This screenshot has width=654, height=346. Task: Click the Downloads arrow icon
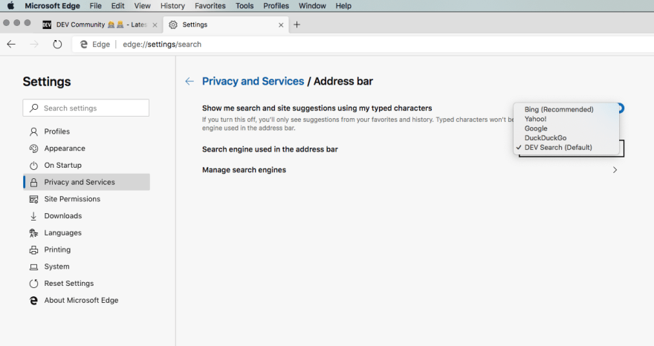[x=33, y=216]
